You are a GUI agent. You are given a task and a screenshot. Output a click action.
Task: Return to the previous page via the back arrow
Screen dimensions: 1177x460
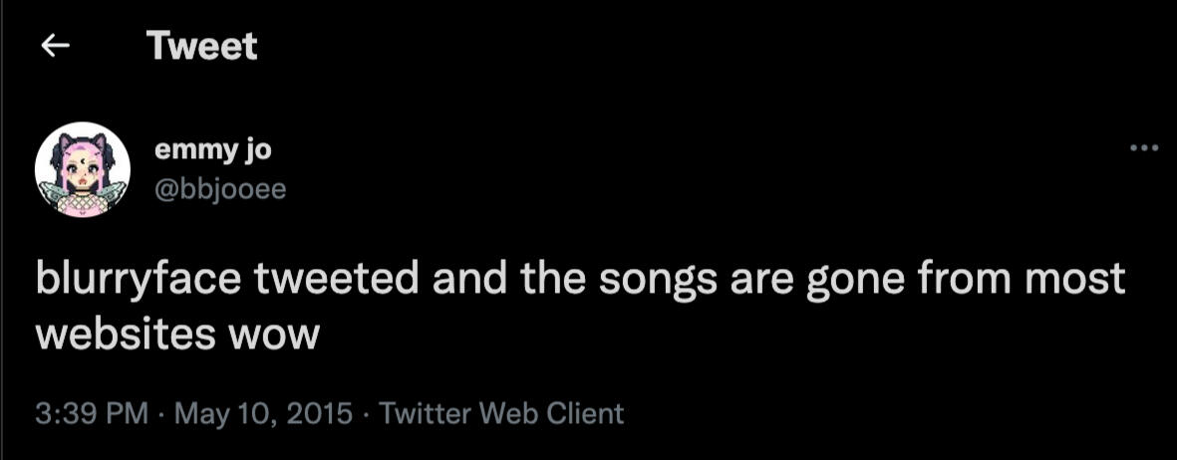coord(53,46)
